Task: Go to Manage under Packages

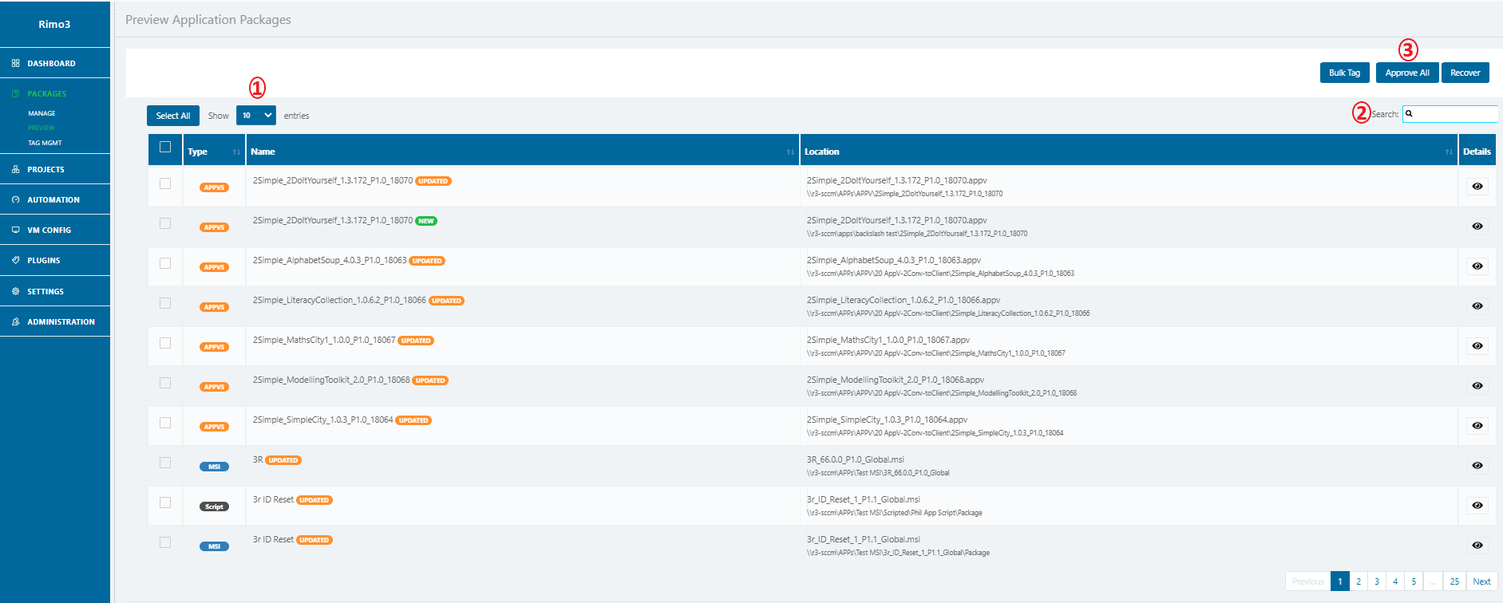Action: (42, 113)
